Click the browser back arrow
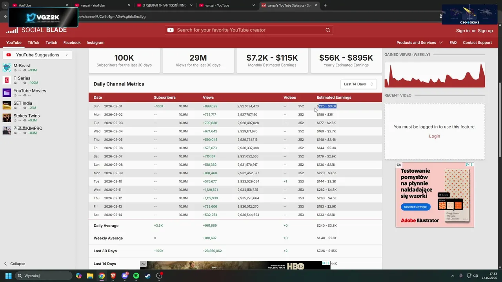The width and height of the screenshot is (502, 282). pos(5,16)
